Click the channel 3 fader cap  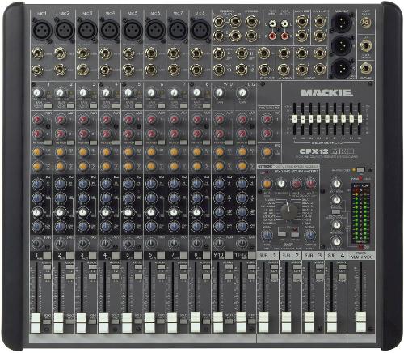click(82, 322)
